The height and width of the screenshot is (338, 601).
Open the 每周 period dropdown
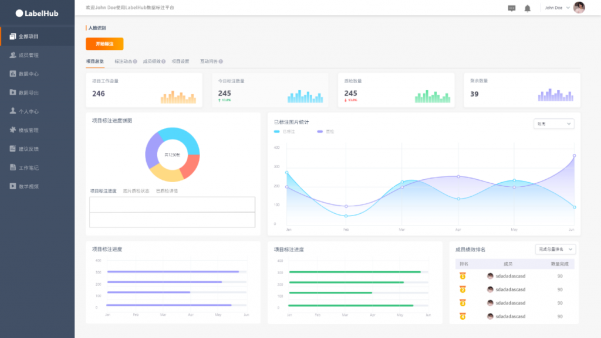pos(554,124)
